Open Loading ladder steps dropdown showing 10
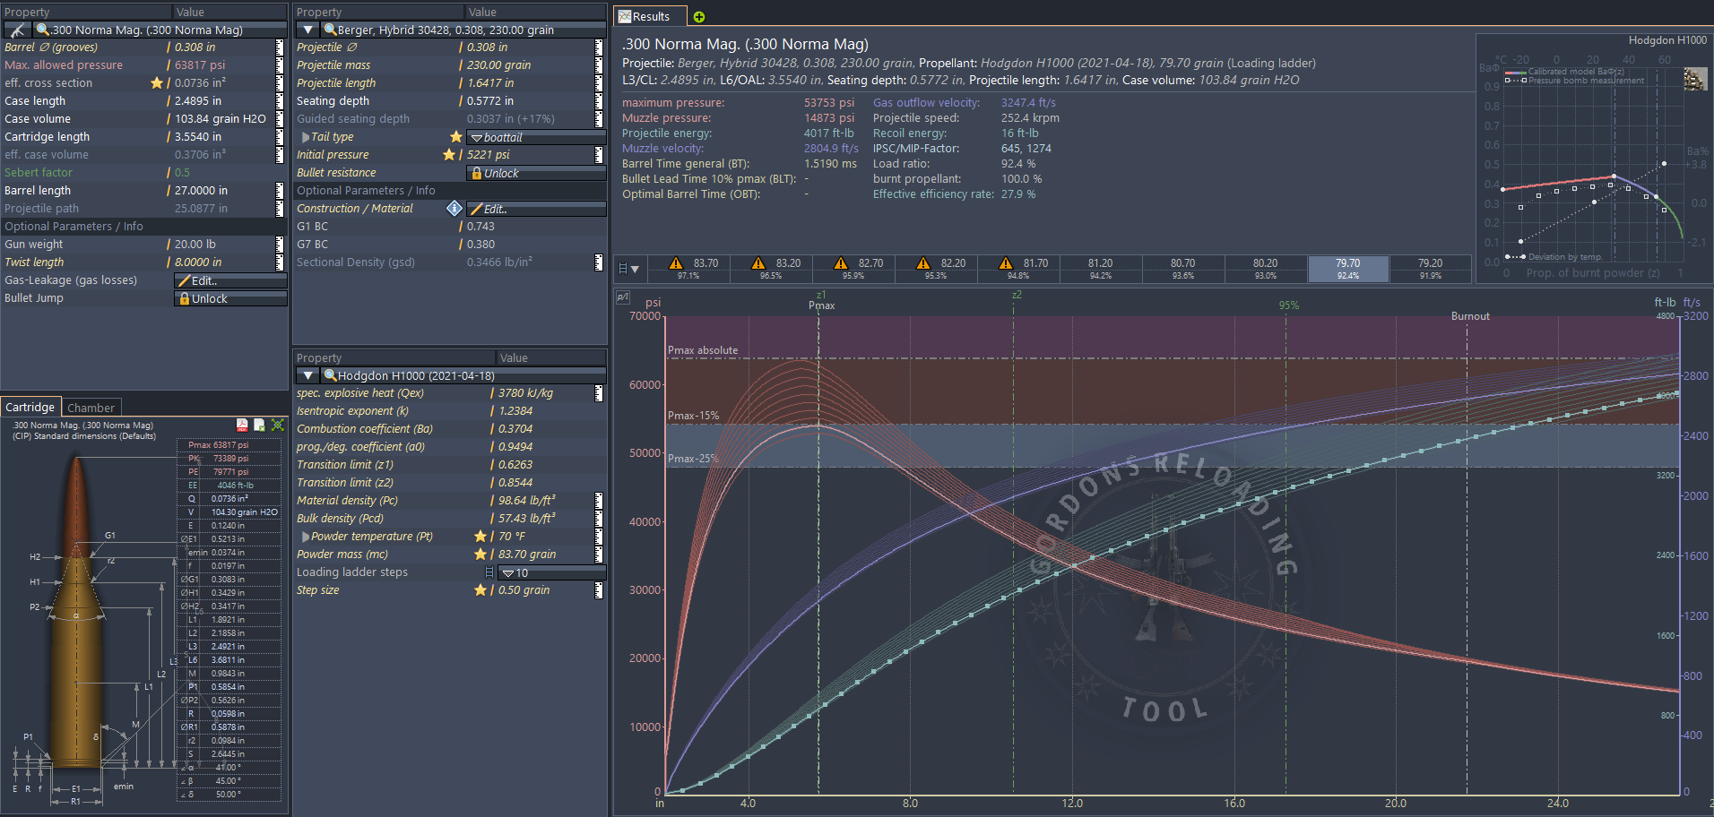This screenshot has height=817, width=1714. point(552,572)
